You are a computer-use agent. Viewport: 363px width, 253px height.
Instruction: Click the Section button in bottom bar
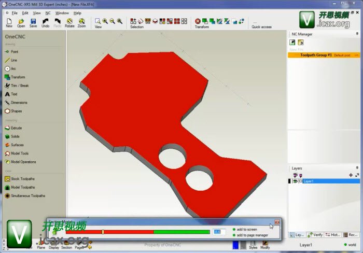67,245
